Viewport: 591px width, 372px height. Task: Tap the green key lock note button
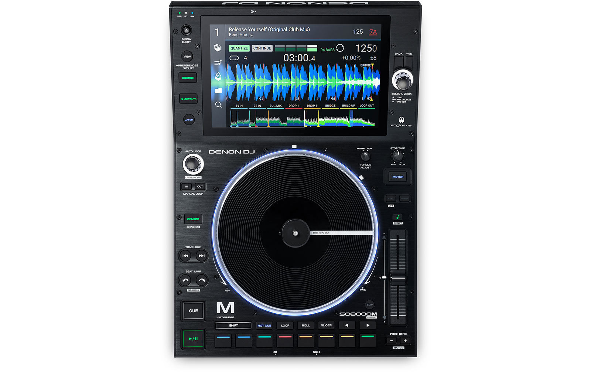pos(398,217)
